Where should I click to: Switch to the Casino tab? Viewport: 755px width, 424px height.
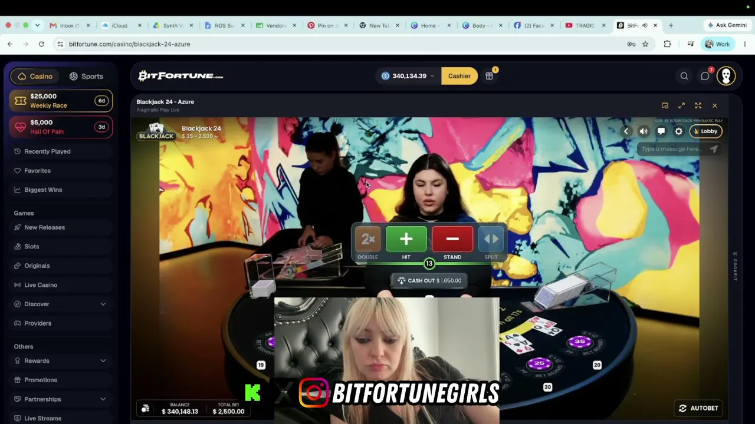tap(35, 76)
